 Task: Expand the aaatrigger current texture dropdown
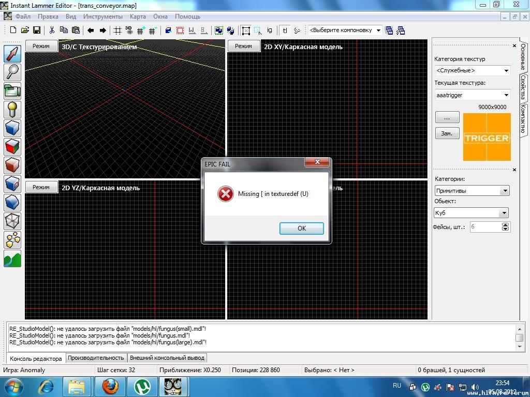click(472, 95)
